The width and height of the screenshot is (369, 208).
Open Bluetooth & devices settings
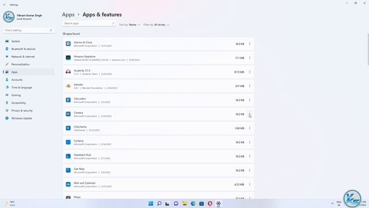click(29, 49)
